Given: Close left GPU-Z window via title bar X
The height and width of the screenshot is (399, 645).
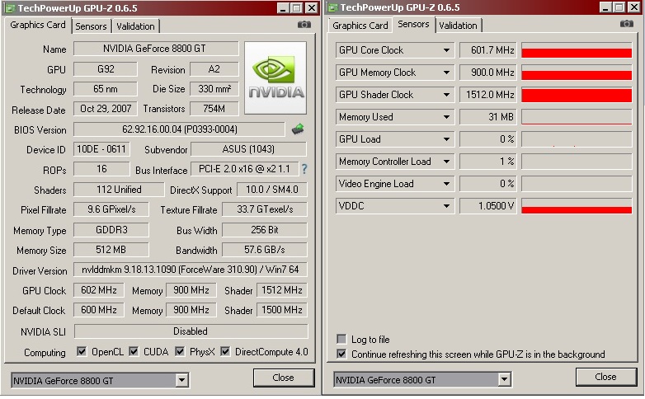Looking at the screenshot, I should tap(312, 8).
